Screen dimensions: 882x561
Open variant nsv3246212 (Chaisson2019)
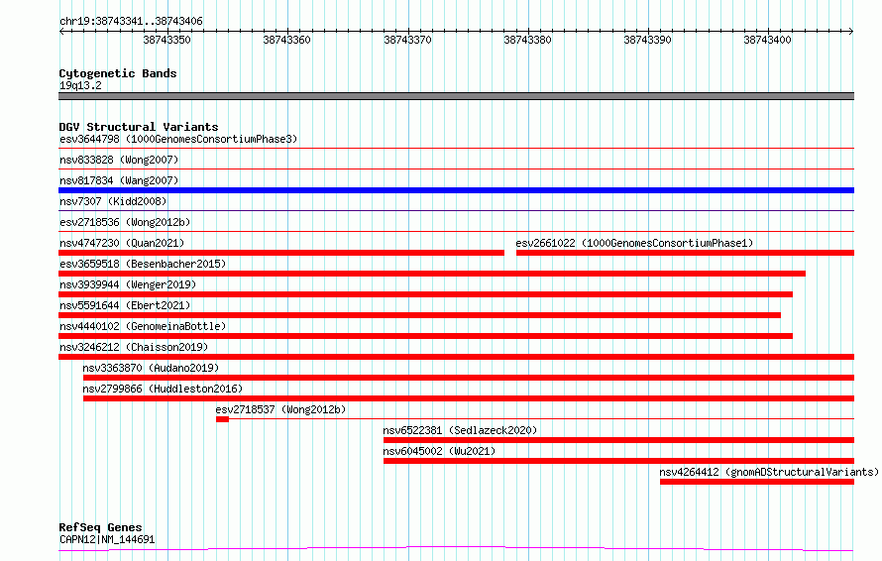click(134, 347)
